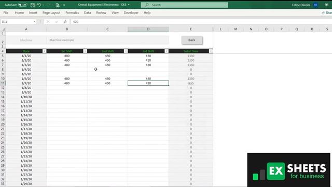Open the Formulas tab

click(72, 12)
